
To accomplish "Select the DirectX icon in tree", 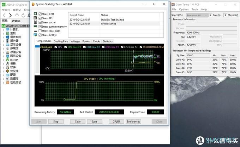I will 7,60.
